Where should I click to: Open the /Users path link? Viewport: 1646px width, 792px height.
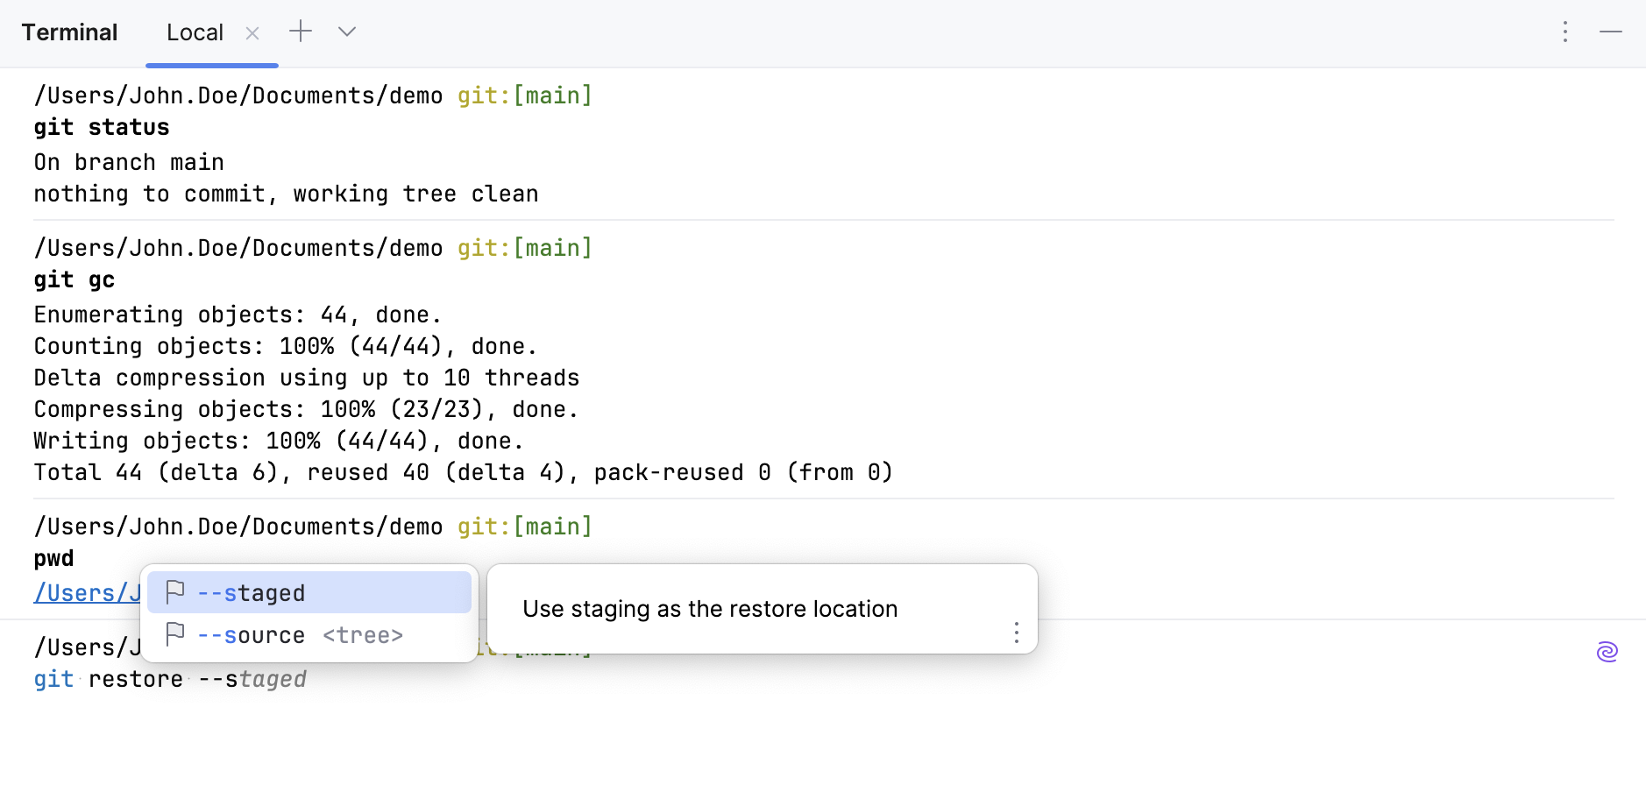(x=87, y=593)
